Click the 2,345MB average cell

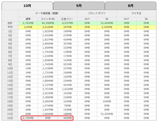click(x=107, y=27)
